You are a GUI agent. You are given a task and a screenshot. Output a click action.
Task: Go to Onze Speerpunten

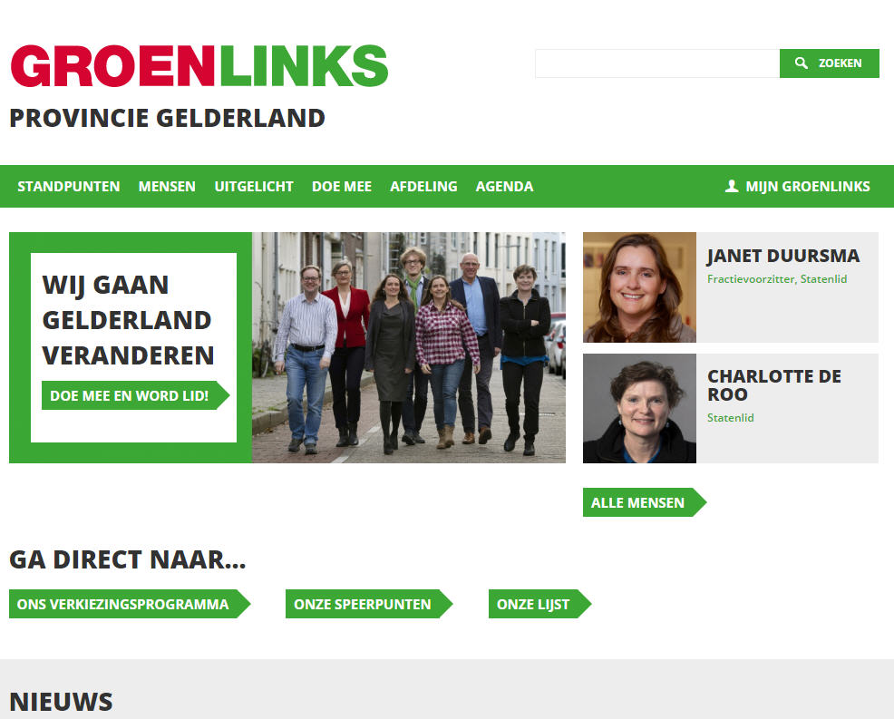coord(369,604)
